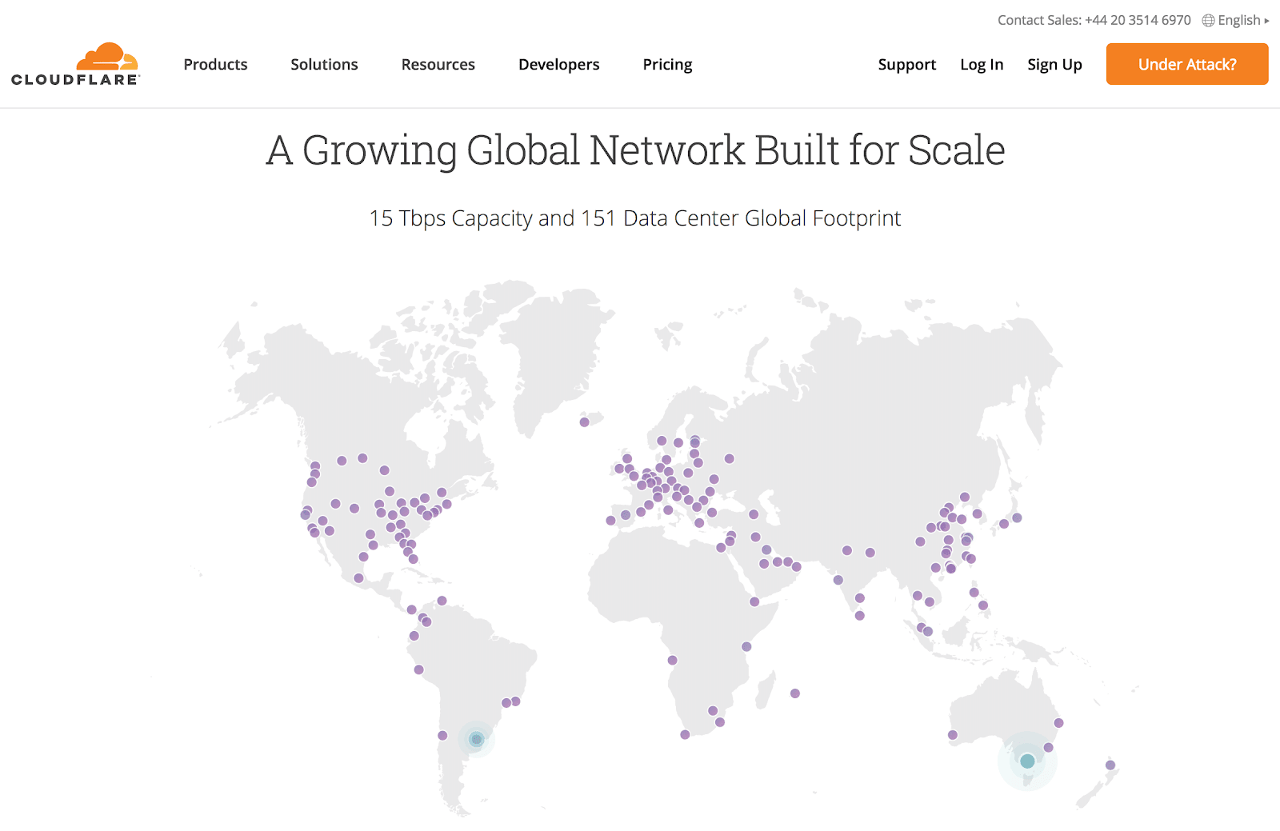Image resolution: width=1280 pixels, height=831 pixels.
Task: Select the Moscow data center dot
Action: (x=730, y=459)
